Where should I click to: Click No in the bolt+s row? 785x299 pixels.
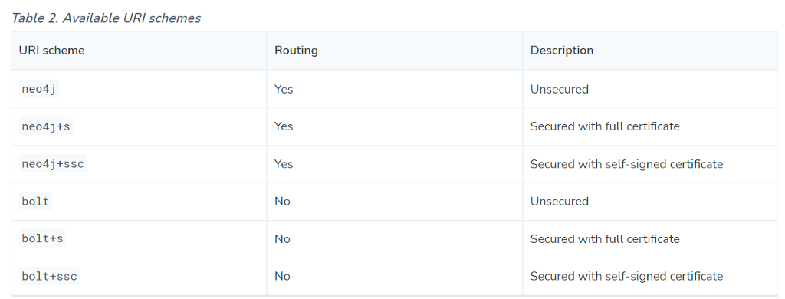[x=282, y=239]
